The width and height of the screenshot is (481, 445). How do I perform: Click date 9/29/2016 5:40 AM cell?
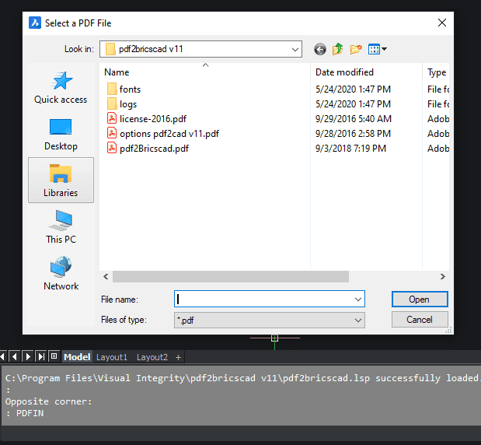pyautogui.click(x=354, y=119)
